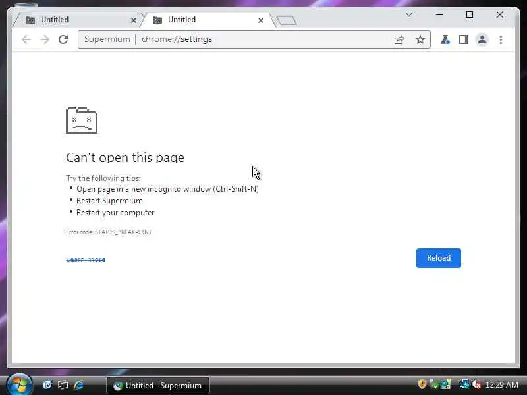Click the green check tray icon
This screenshot has width=527, height=395.
(434, 384)
